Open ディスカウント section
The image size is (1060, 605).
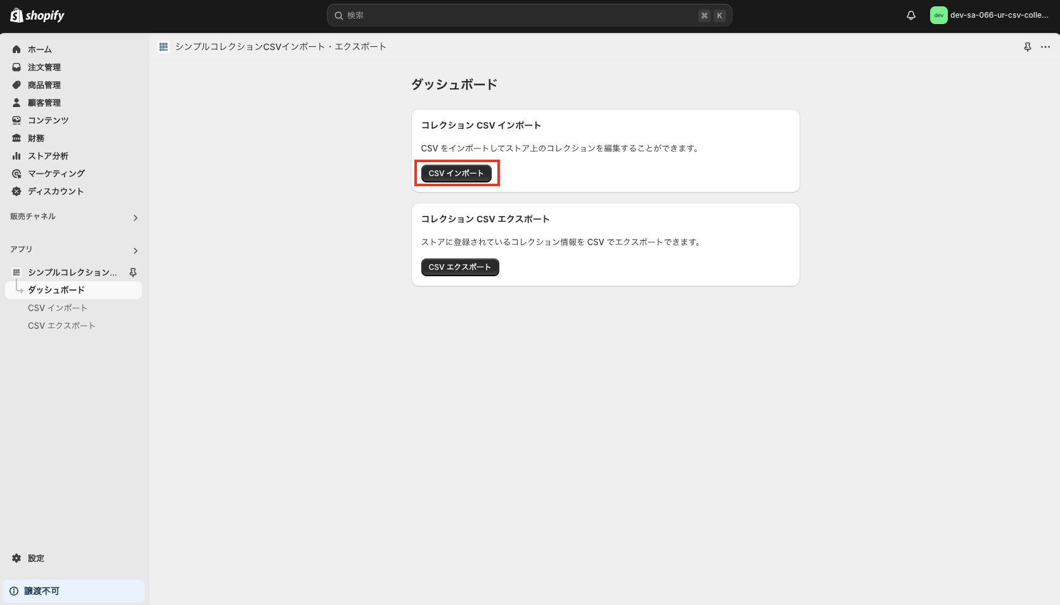55,191
